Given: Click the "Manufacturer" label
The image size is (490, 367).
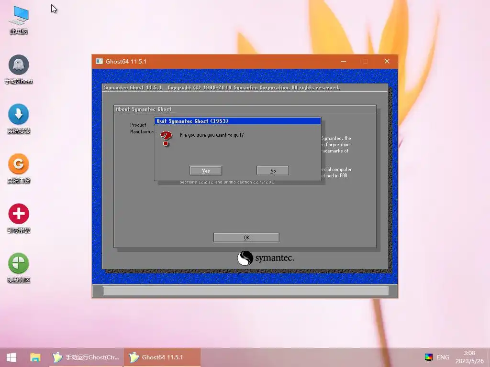Looking at the screenshot, I should [142, 132].
